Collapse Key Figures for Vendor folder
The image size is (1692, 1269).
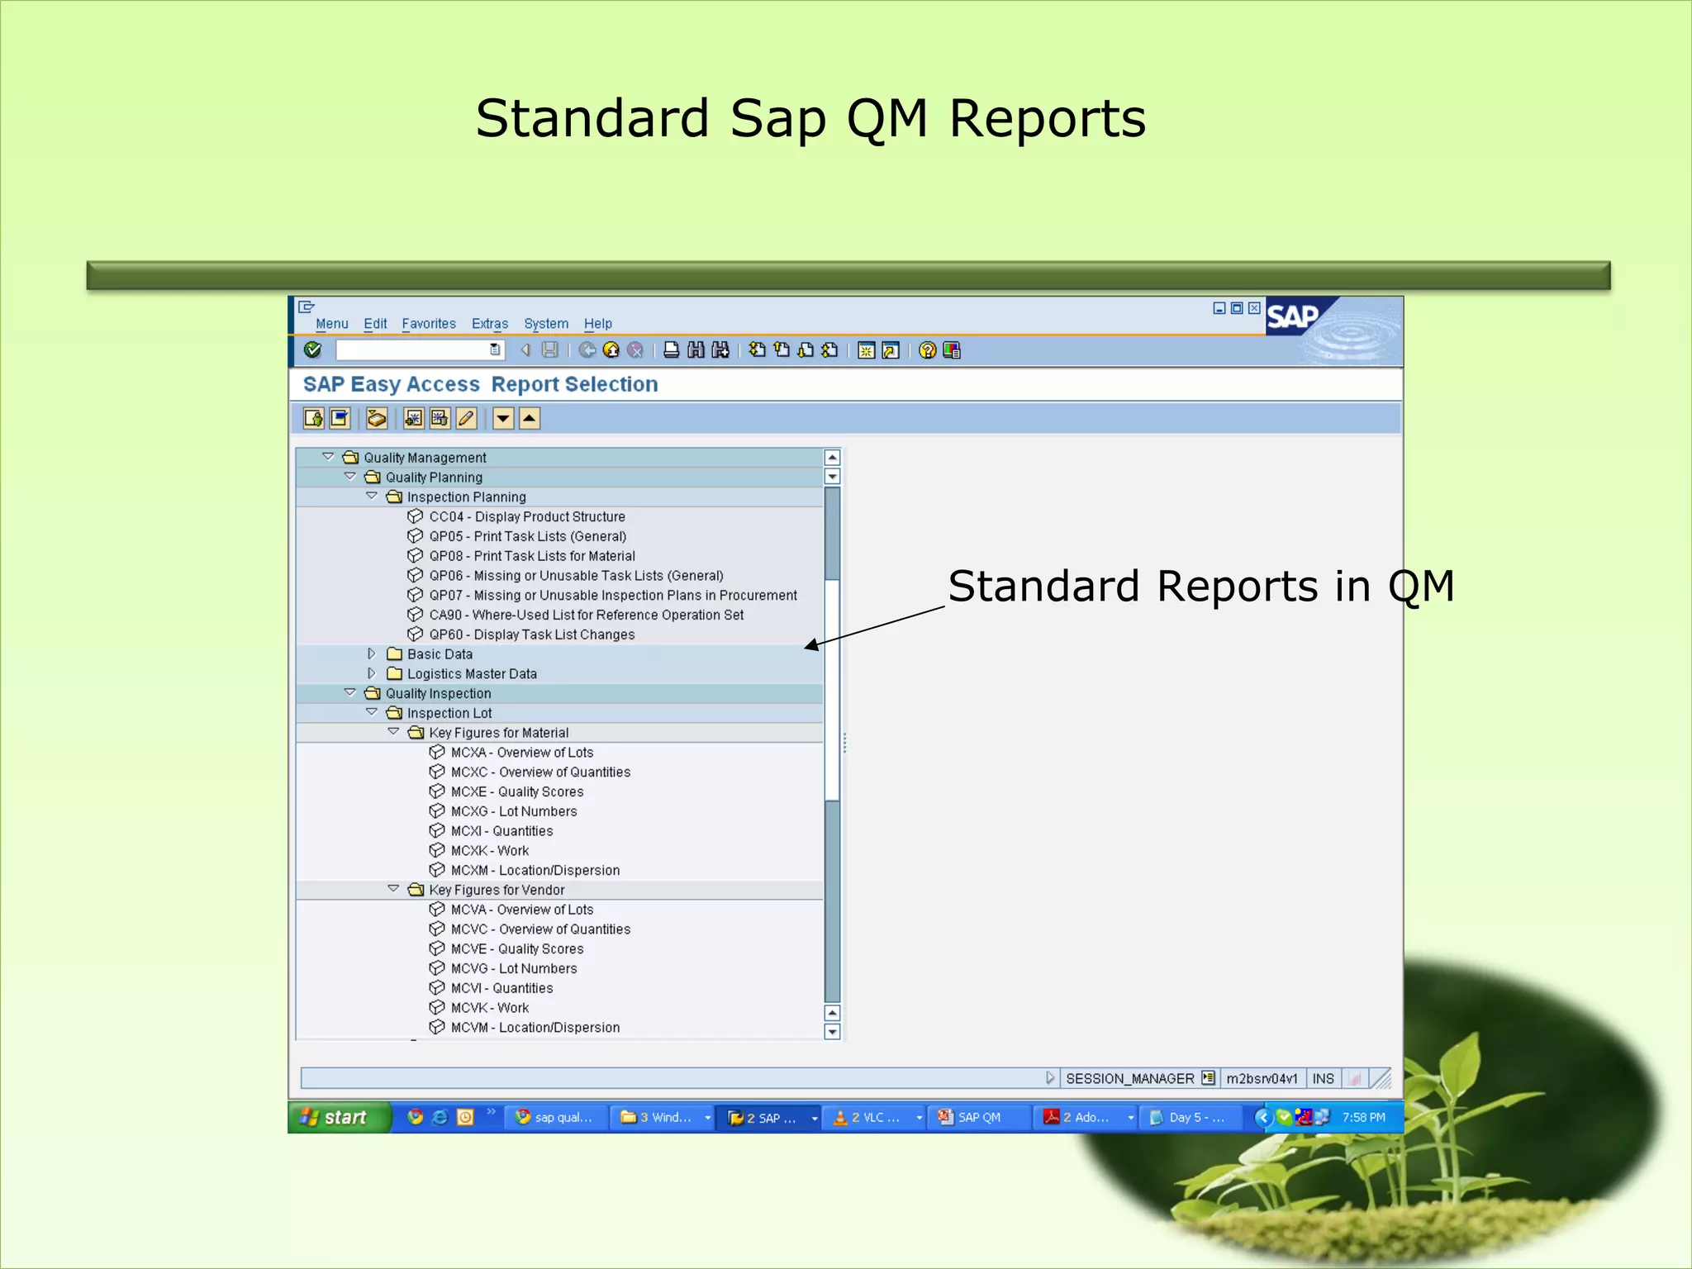(x=393, y=889)
